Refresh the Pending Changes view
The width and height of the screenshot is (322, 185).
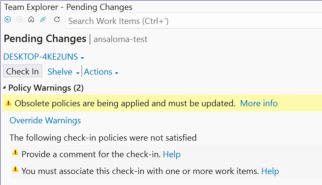(x=57, y=19)
